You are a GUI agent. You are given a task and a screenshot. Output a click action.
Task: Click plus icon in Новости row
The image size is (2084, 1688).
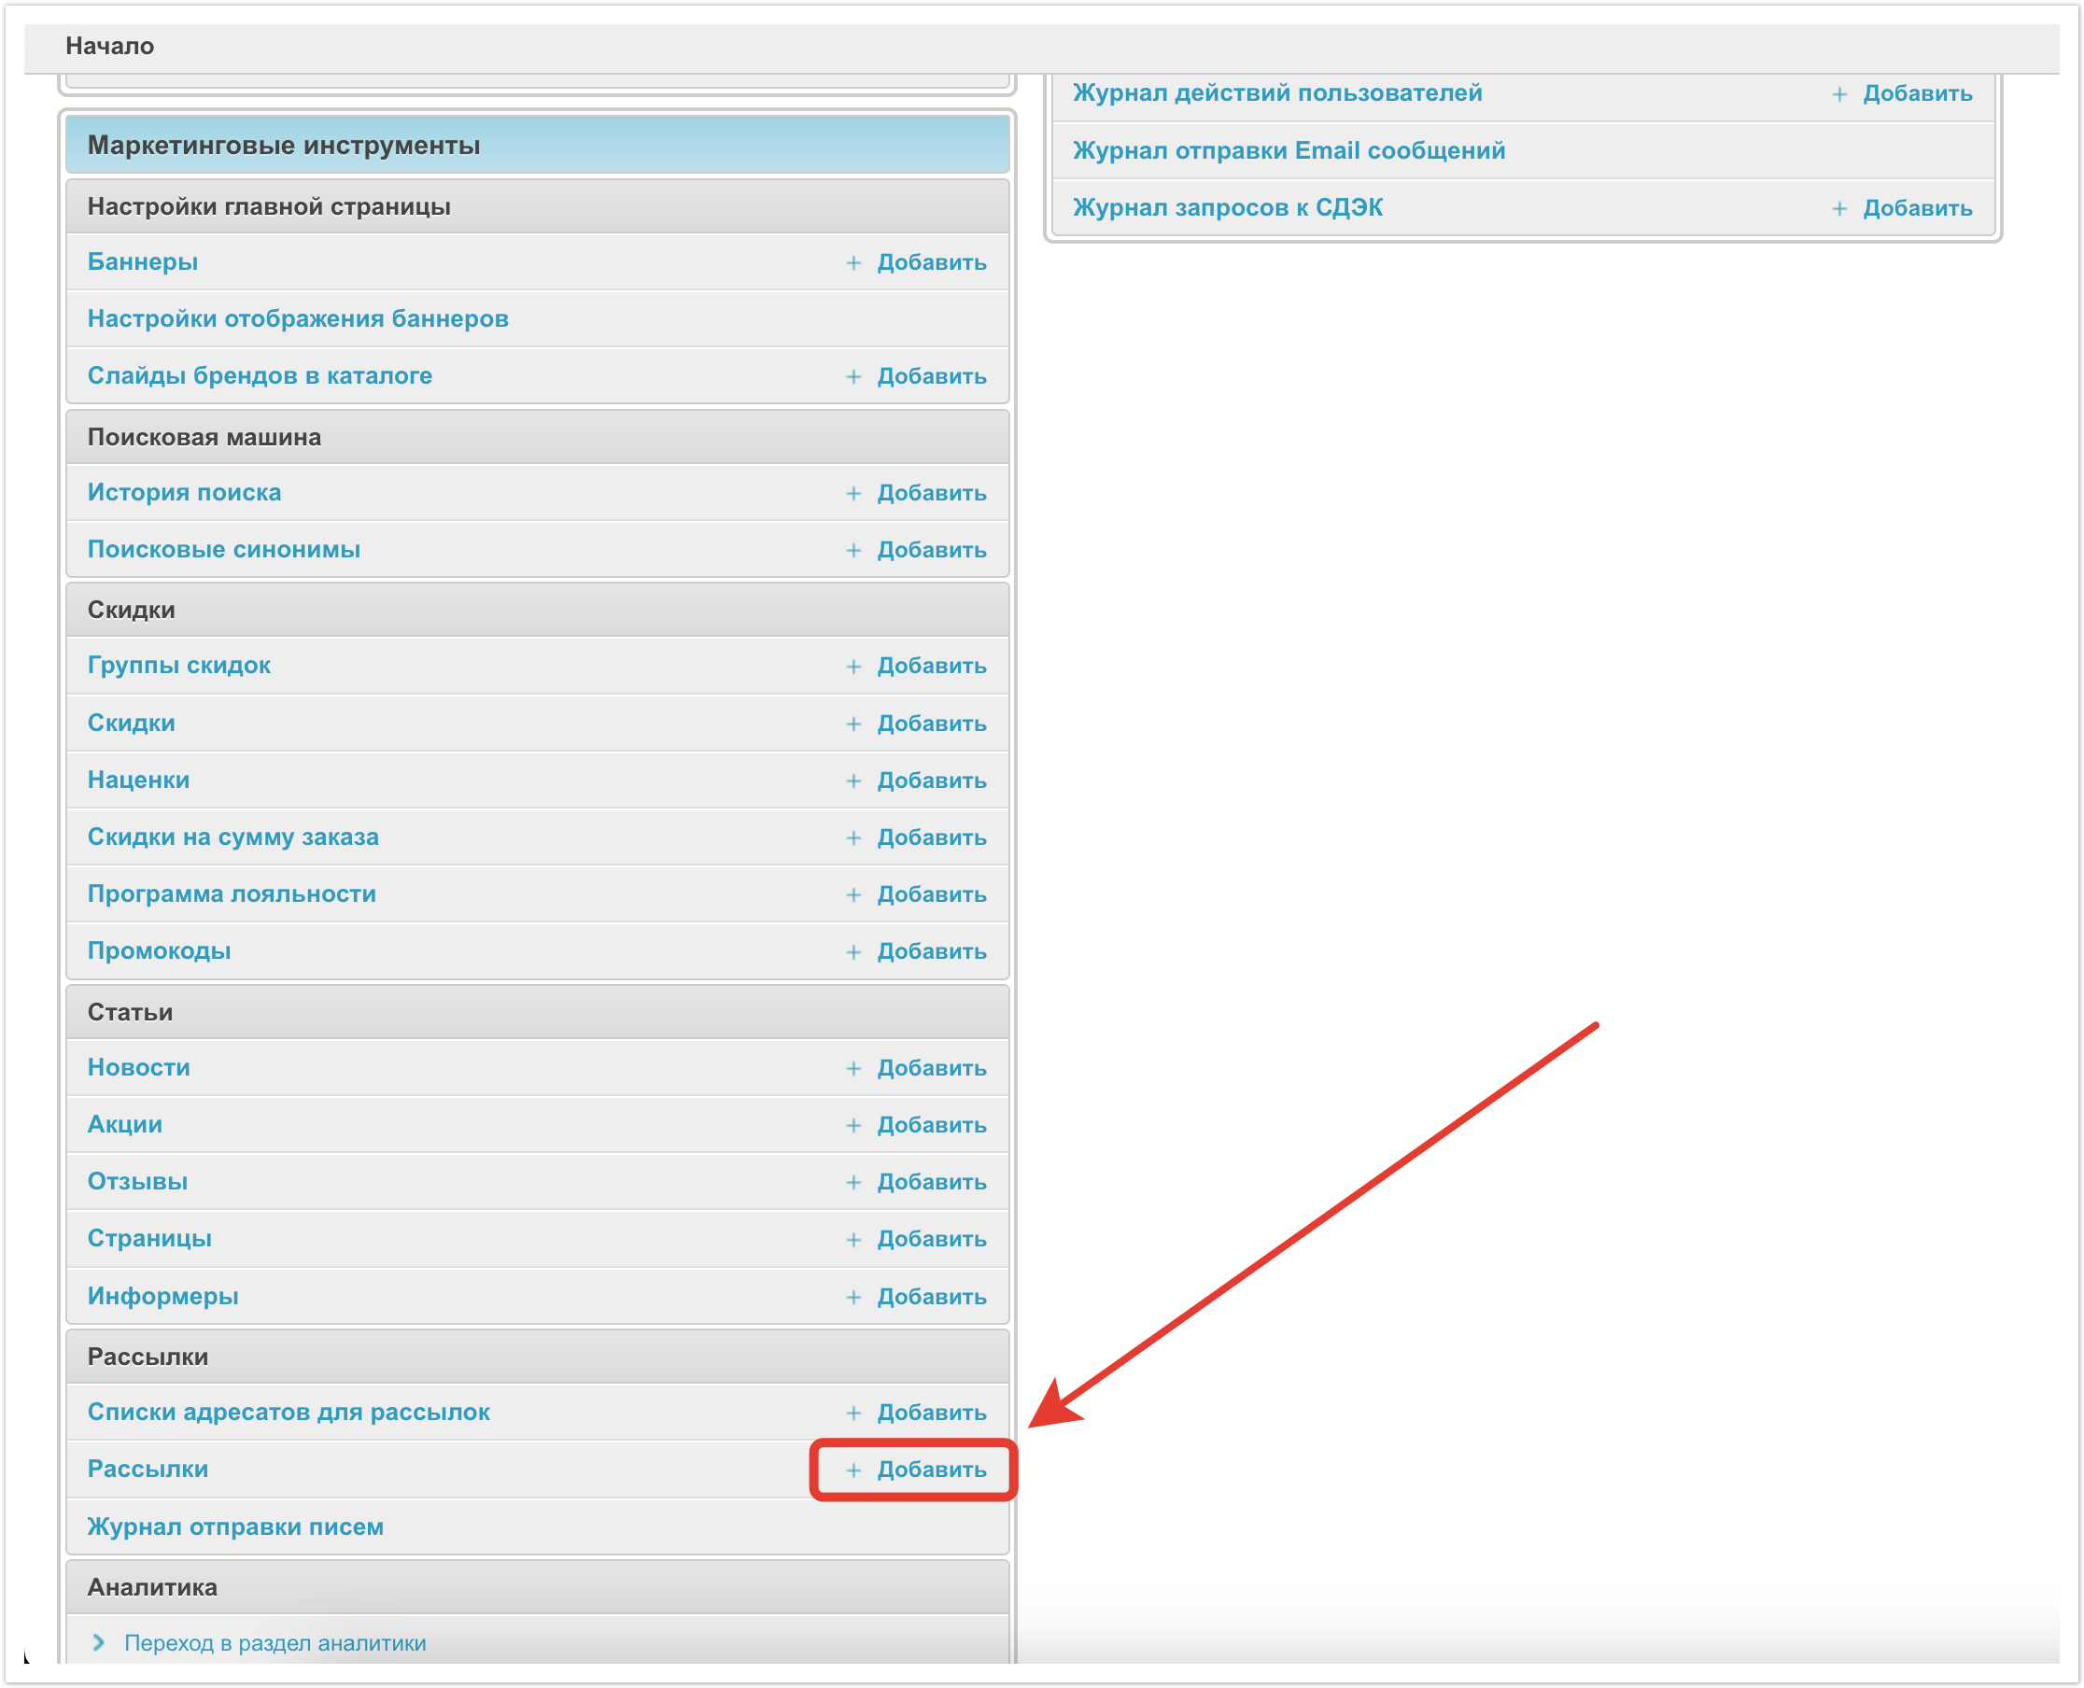tap(852, 1069)
